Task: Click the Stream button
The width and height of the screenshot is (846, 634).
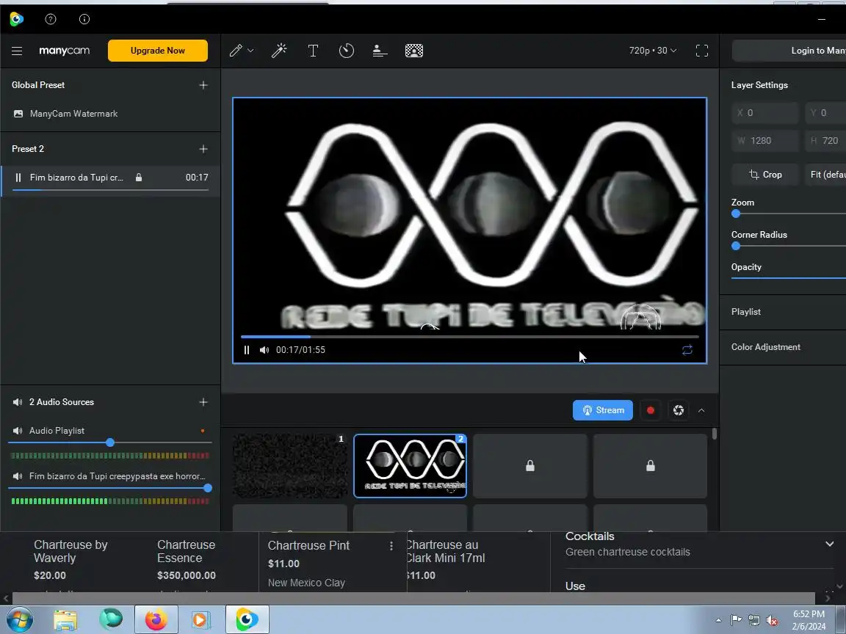Action: tap(603, 410)
